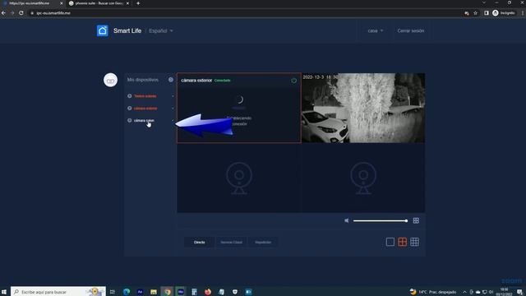Click the night vision car video feed

363,108
